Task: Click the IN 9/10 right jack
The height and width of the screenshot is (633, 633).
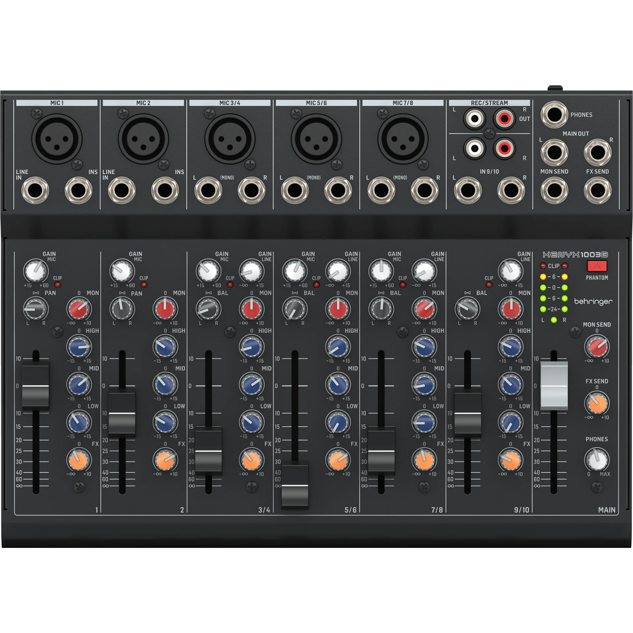Action: (x=511, y=190)
